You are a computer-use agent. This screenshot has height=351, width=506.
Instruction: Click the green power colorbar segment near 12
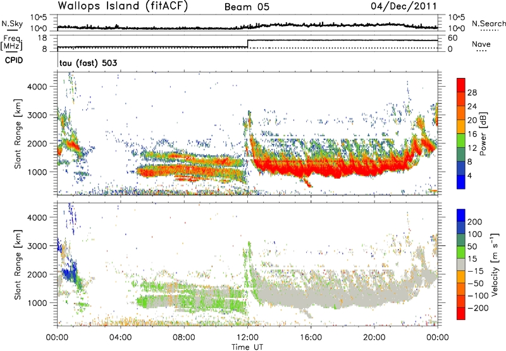[x=461, y=140]
